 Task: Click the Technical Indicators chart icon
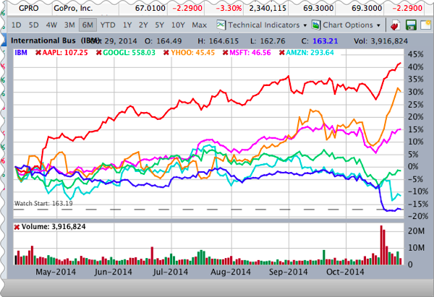(x=221, y=25)
